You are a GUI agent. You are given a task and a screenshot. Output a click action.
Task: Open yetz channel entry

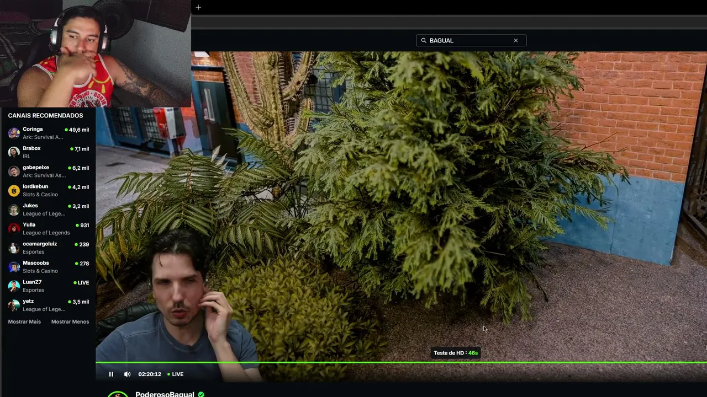48,305
